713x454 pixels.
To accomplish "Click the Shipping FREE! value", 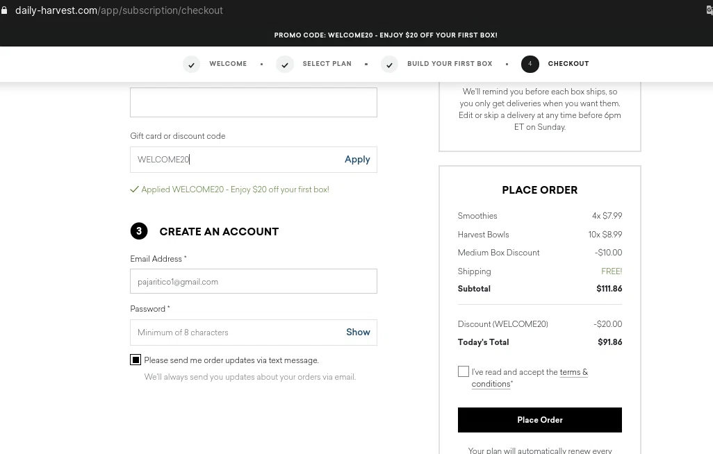I will [611, 271].
